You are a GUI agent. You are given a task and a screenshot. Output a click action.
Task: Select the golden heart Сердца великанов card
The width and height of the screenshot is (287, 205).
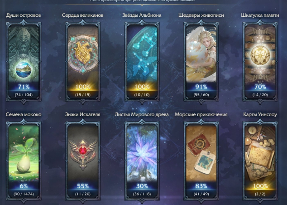83,61
